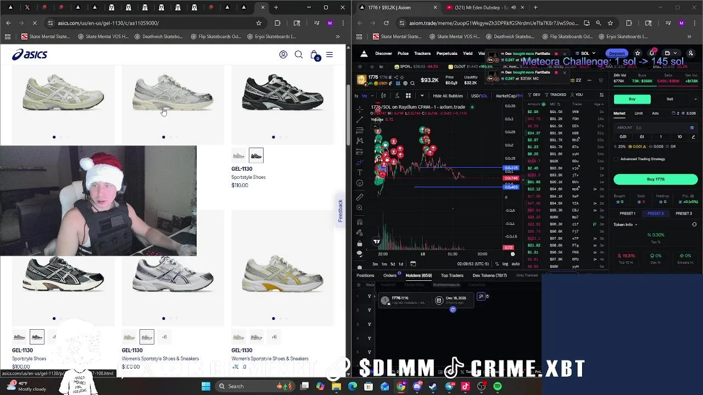
Task: Select the trend line drawing tool
Action: [x=360, y=119]
